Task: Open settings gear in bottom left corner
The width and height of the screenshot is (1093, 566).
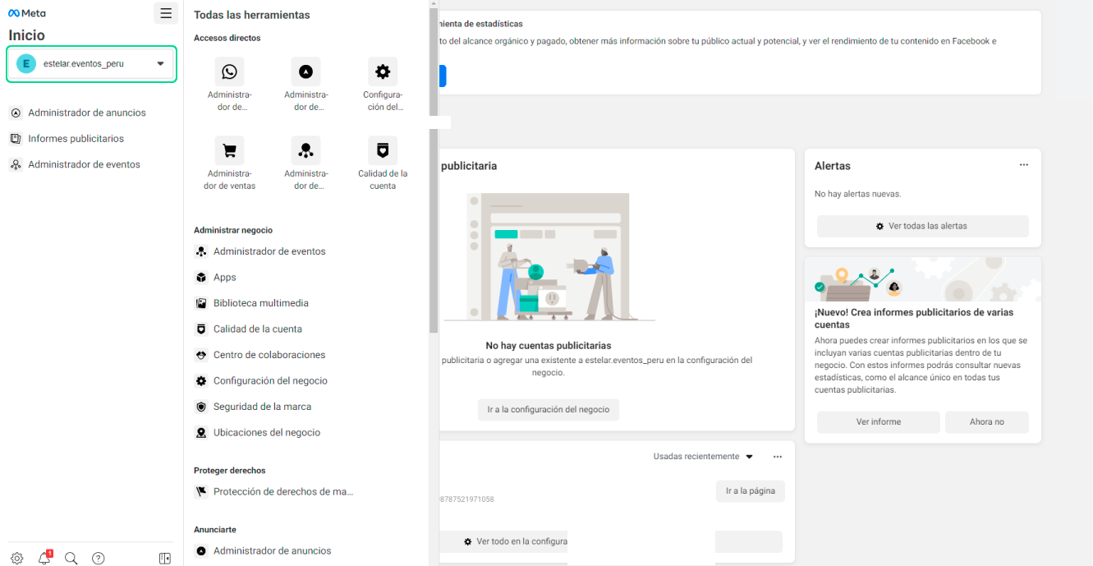Action: 17,559
